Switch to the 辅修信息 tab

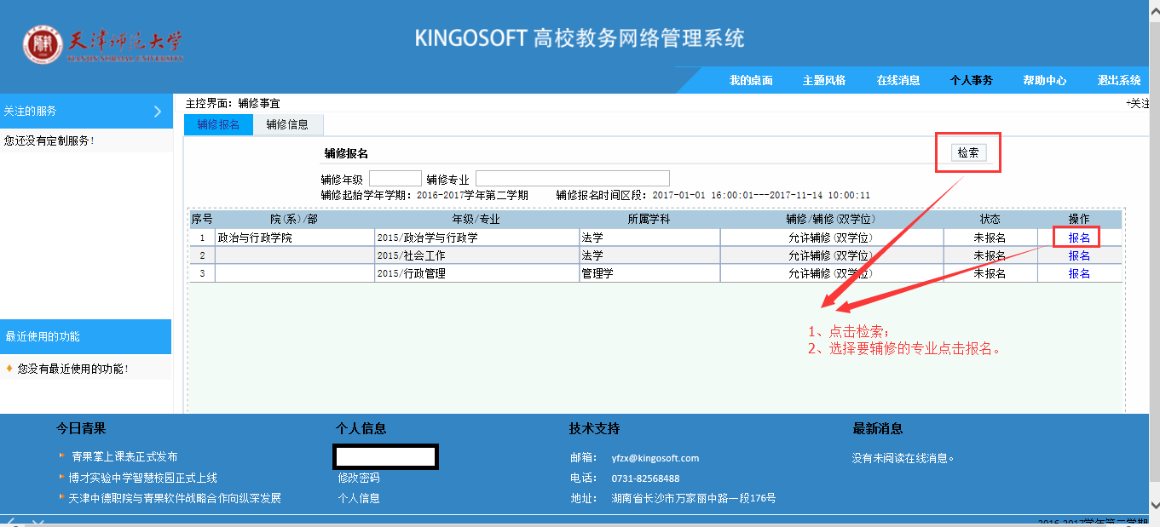287,125
